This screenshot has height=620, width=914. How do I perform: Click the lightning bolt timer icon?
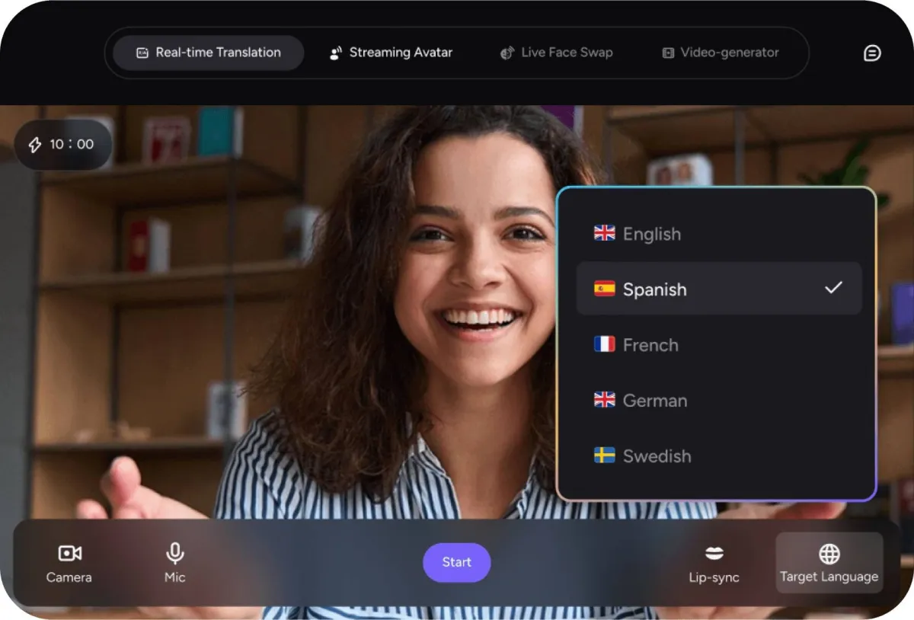pyautogui.click(x=34, y=145)
